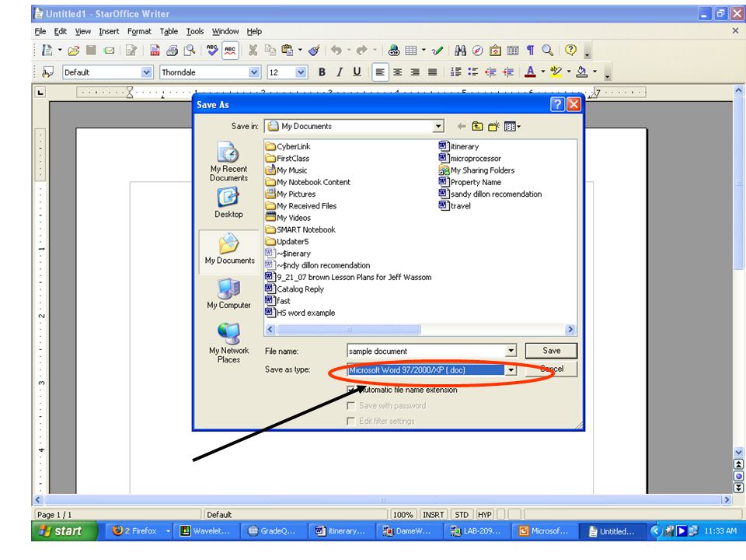The width and height of the screenshot is (746, 560).
Task: Open the font size 12 dropdown
Action: pos(301,72)
